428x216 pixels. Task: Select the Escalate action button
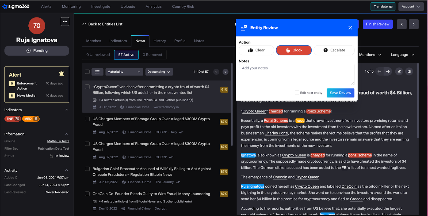(334, 50)
